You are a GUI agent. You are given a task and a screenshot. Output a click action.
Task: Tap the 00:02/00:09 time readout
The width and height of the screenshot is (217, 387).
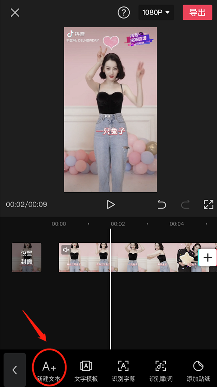[26, 204]
